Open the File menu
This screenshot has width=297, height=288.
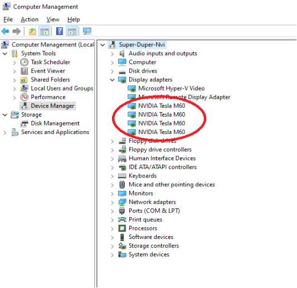point(8,20)
